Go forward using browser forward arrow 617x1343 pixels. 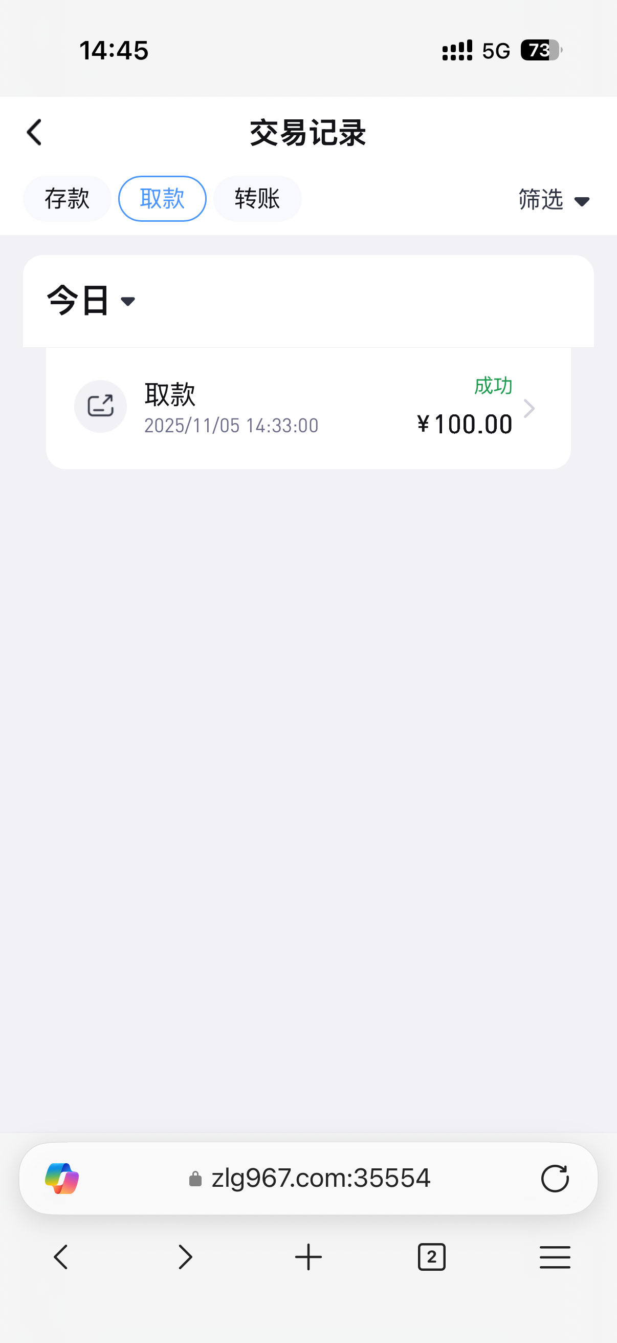pyautogui.click(x=185, y=1257)
